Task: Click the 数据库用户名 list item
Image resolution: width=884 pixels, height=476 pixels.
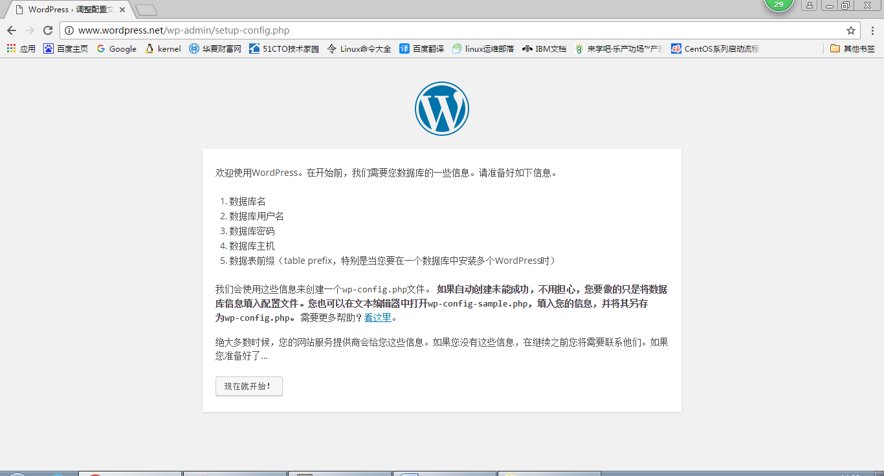Action: coord(256,216)
